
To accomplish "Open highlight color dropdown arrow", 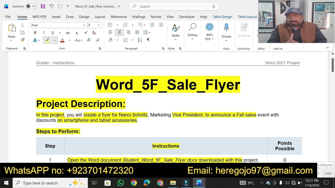I will coord(54,40).
